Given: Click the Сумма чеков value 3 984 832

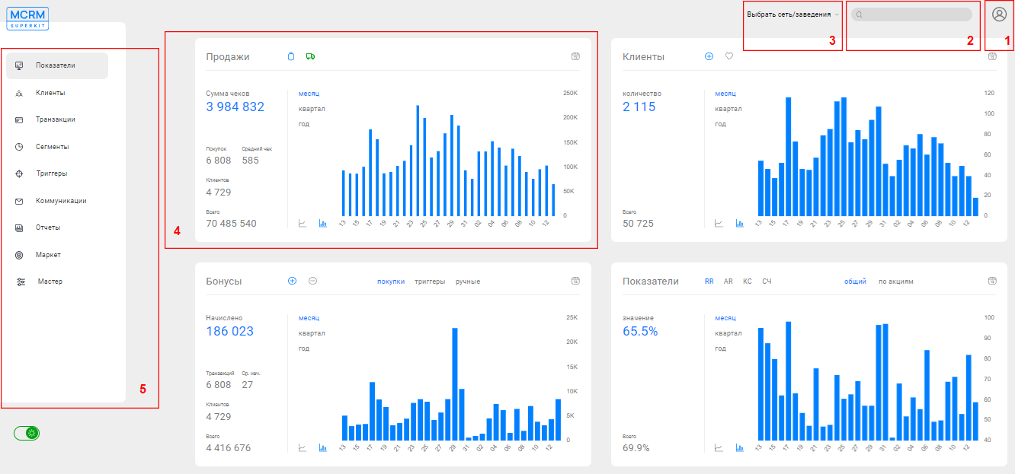Looking at the screenshot, I should pos(235,107).
